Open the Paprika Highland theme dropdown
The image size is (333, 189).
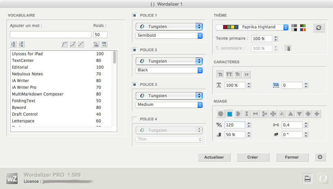pyautogui.click(x=252, y=27)
